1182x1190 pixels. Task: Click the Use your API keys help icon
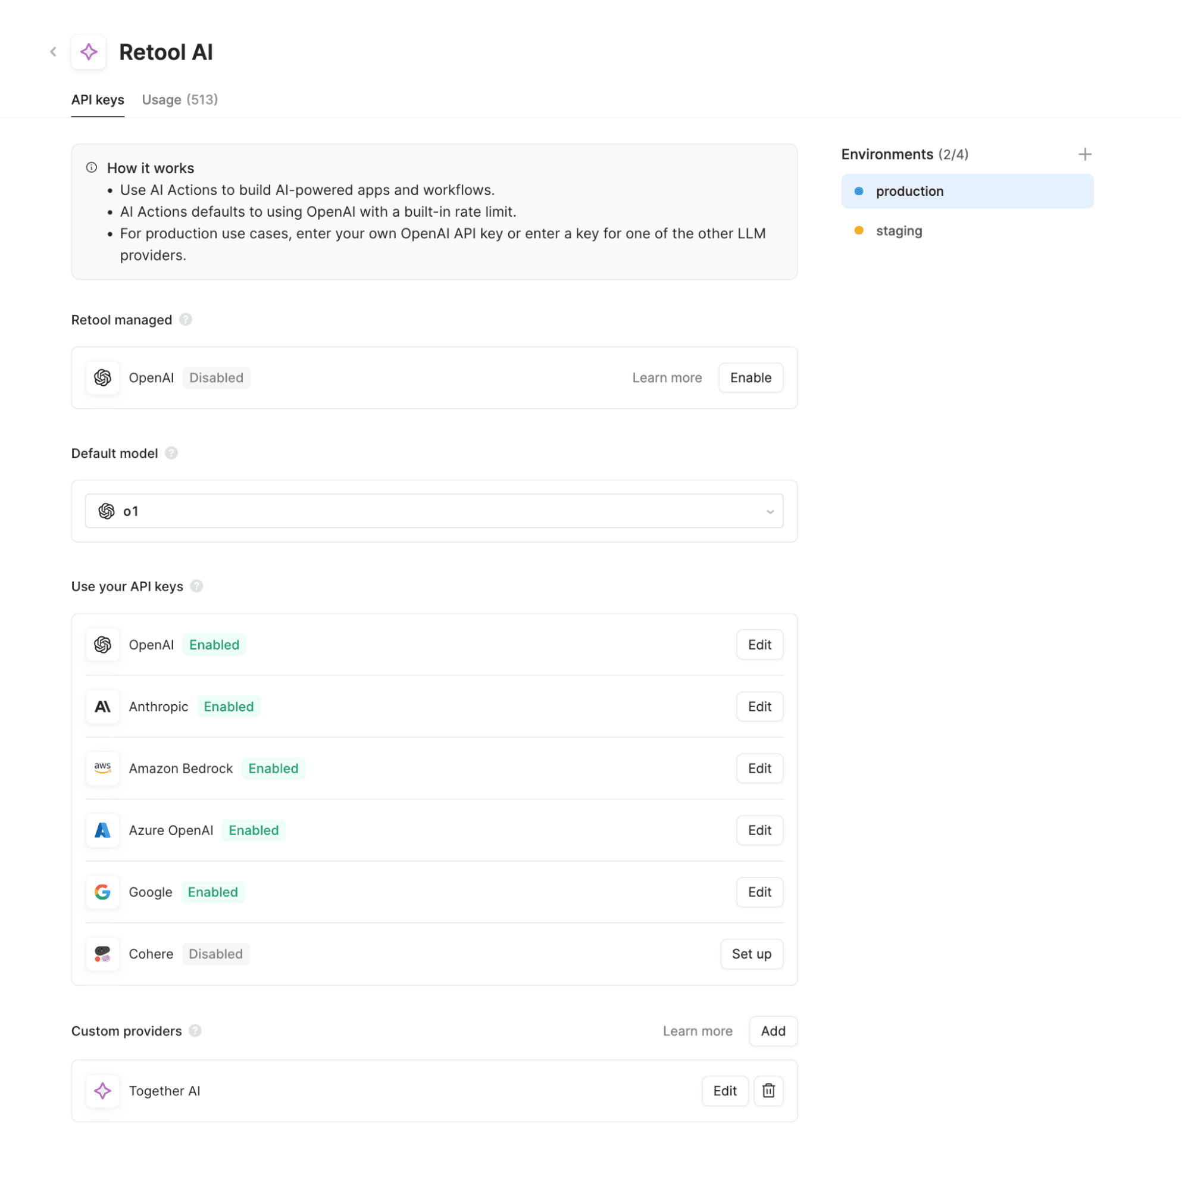coord(196,586)
